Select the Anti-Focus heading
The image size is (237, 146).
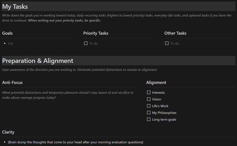(12, 83)
